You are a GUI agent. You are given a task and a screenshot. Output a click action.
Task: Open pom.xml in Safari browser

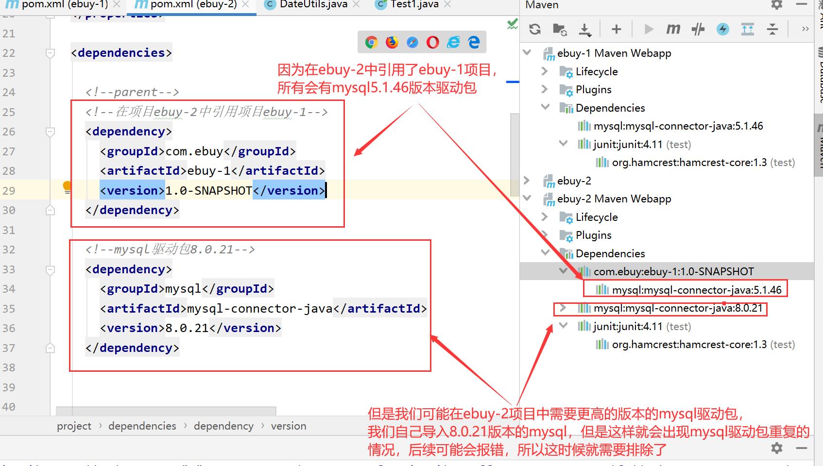(412, 43)
